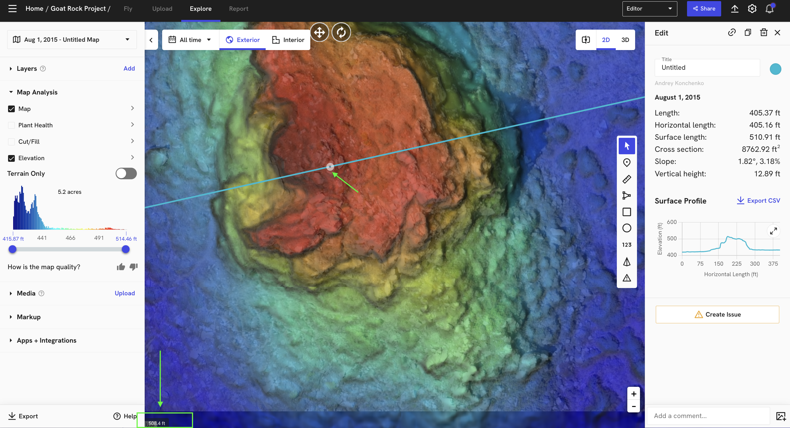Viewport: 790px width, 428px height.
Task: Activate the Rectangle area measurement tool
Action: [x=627, y=212]
